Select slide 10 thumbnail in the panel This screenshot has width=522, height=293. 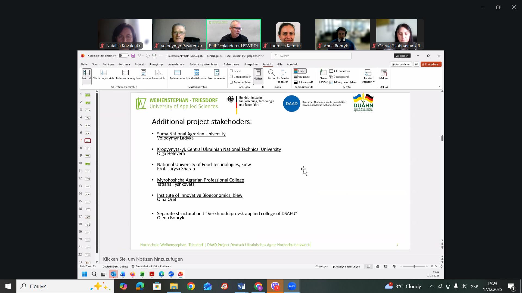tap(88, 164)
